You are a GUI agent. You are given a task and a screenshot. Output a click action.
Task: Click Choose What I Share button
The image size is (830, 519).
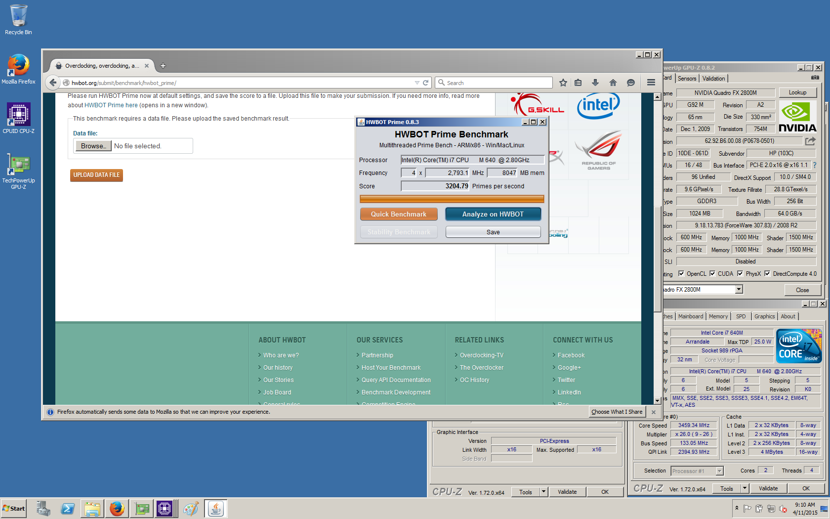click(617, 412)
